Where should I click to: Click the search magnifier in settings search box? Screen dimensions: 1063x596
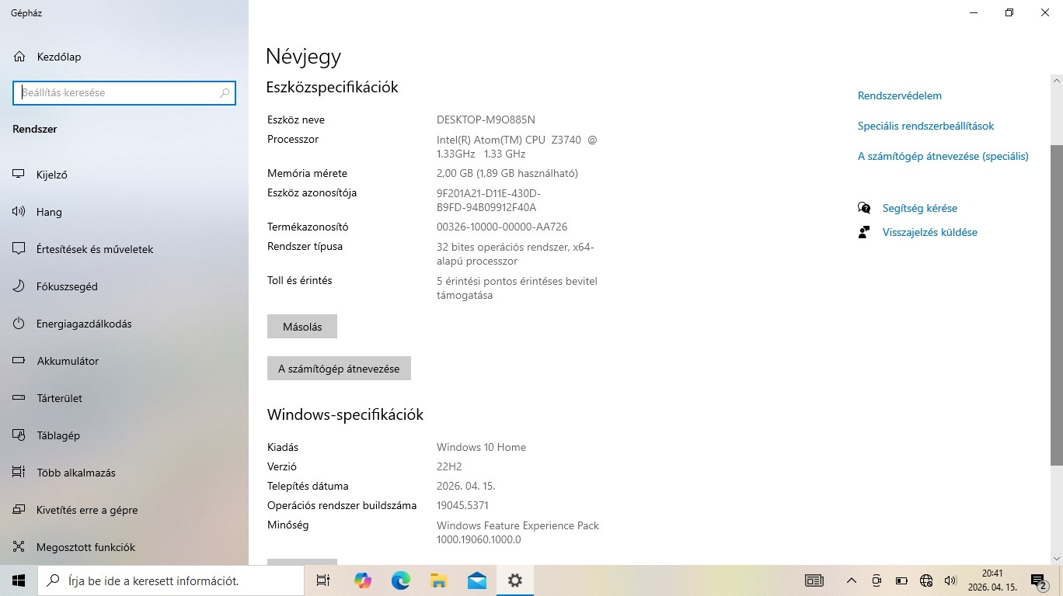[x=225, y=92]
